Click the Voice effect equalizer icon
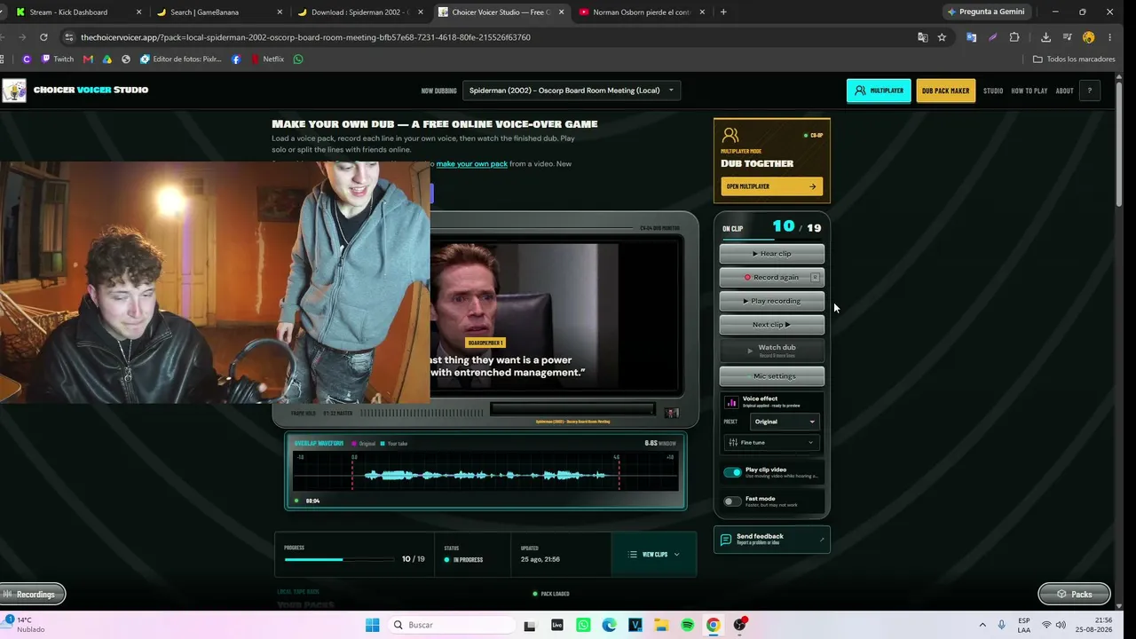The width and height of the screenshot is (1136, 639). pos(731,402)
